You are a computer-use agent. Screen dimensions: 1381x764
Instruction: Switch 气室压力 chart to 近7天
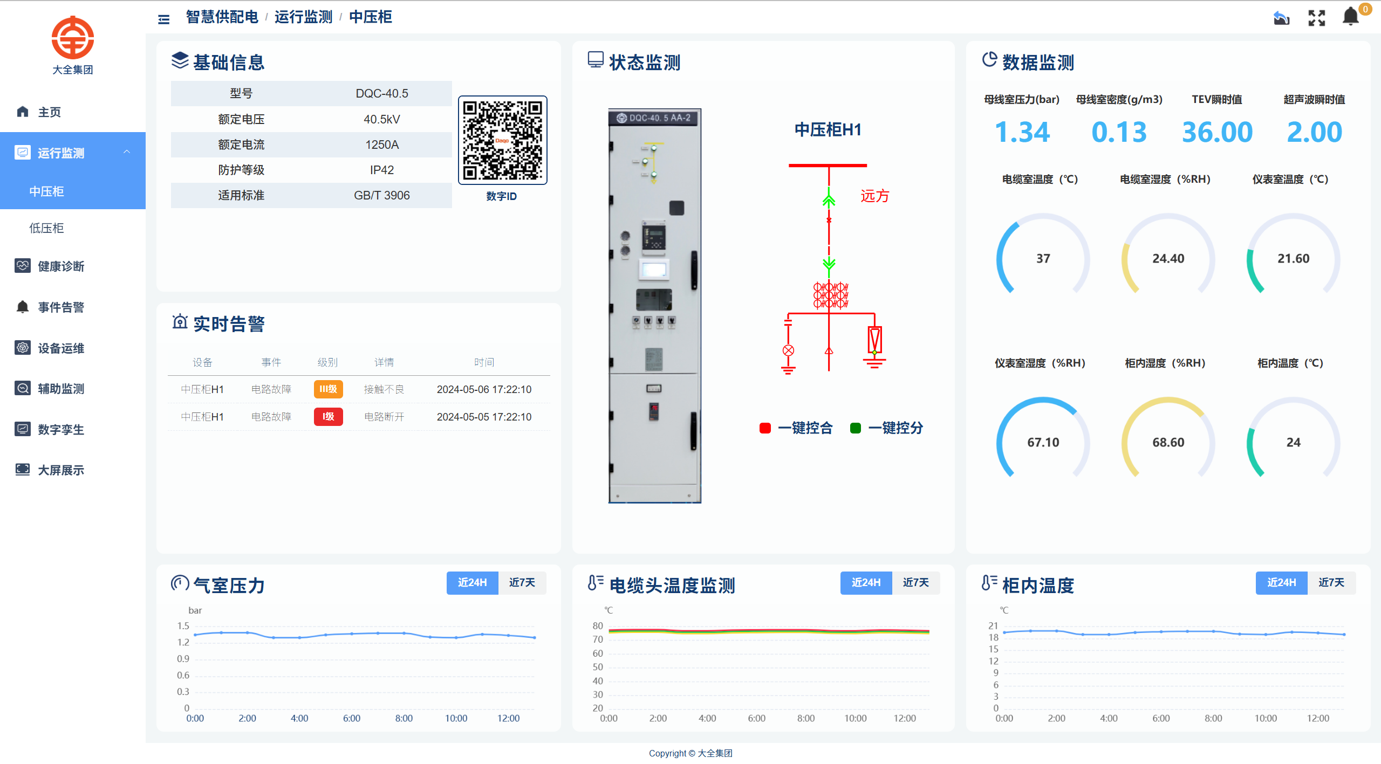pos(521,583)
